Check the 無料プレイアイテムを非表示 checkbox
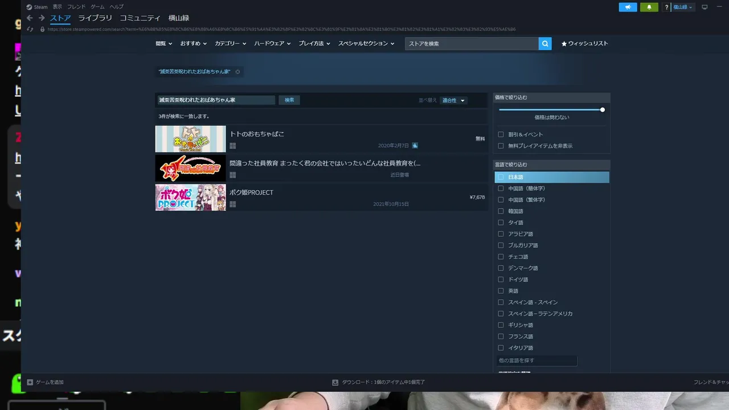This screenshot has width=729, height=410. [x=501, y=146]
